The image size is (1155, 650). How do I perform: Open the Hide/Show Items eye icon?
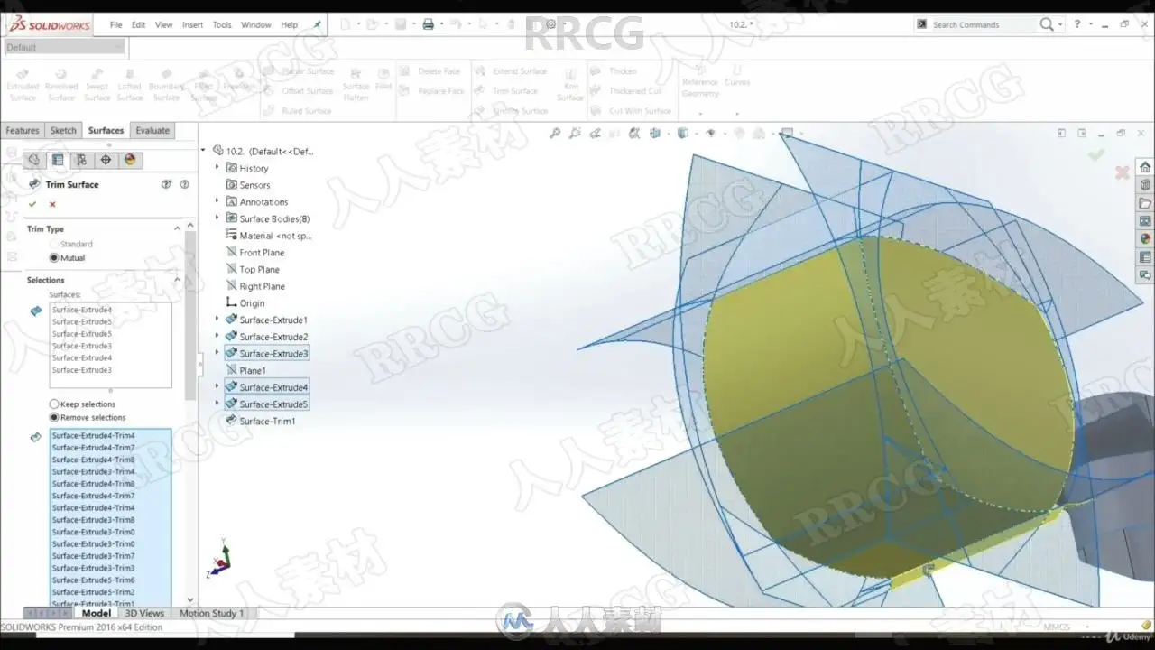pos(711,134)
